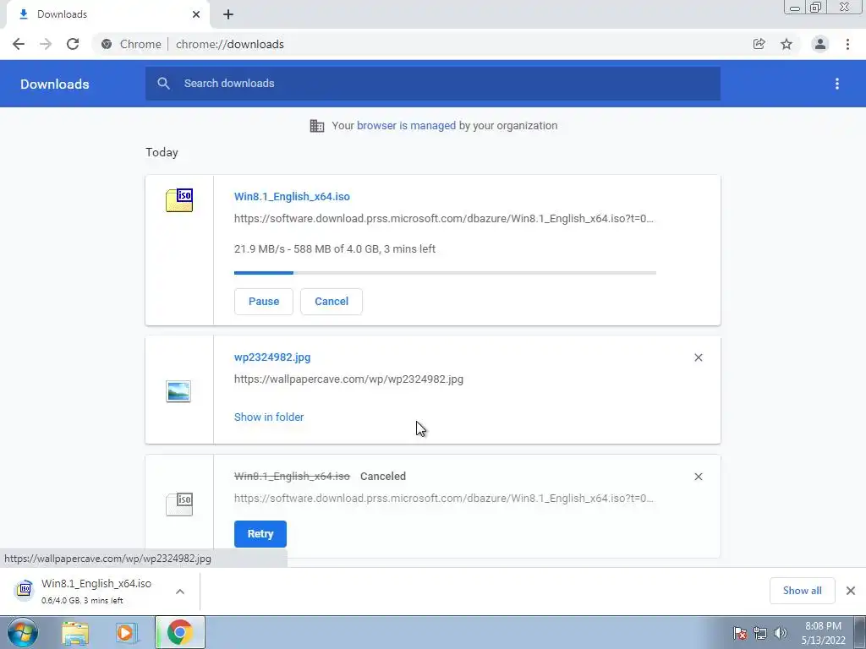Close the Downloads tab
Screen dimensions: 866x649
(x=196, y=14)
